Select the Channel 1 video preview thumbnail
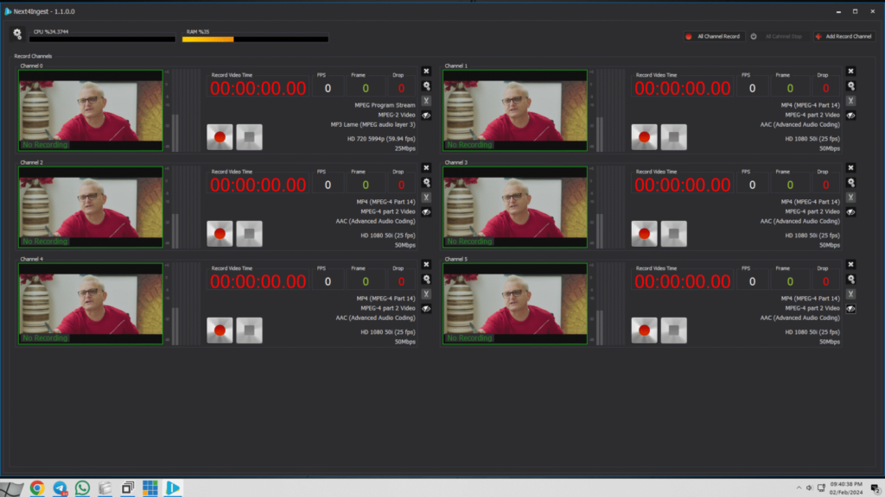 tap(514, 108)
